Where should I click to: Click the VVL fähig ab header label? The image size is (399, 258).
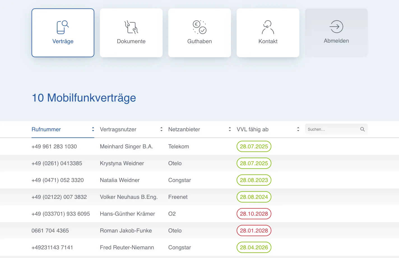(x=252, y=129)
